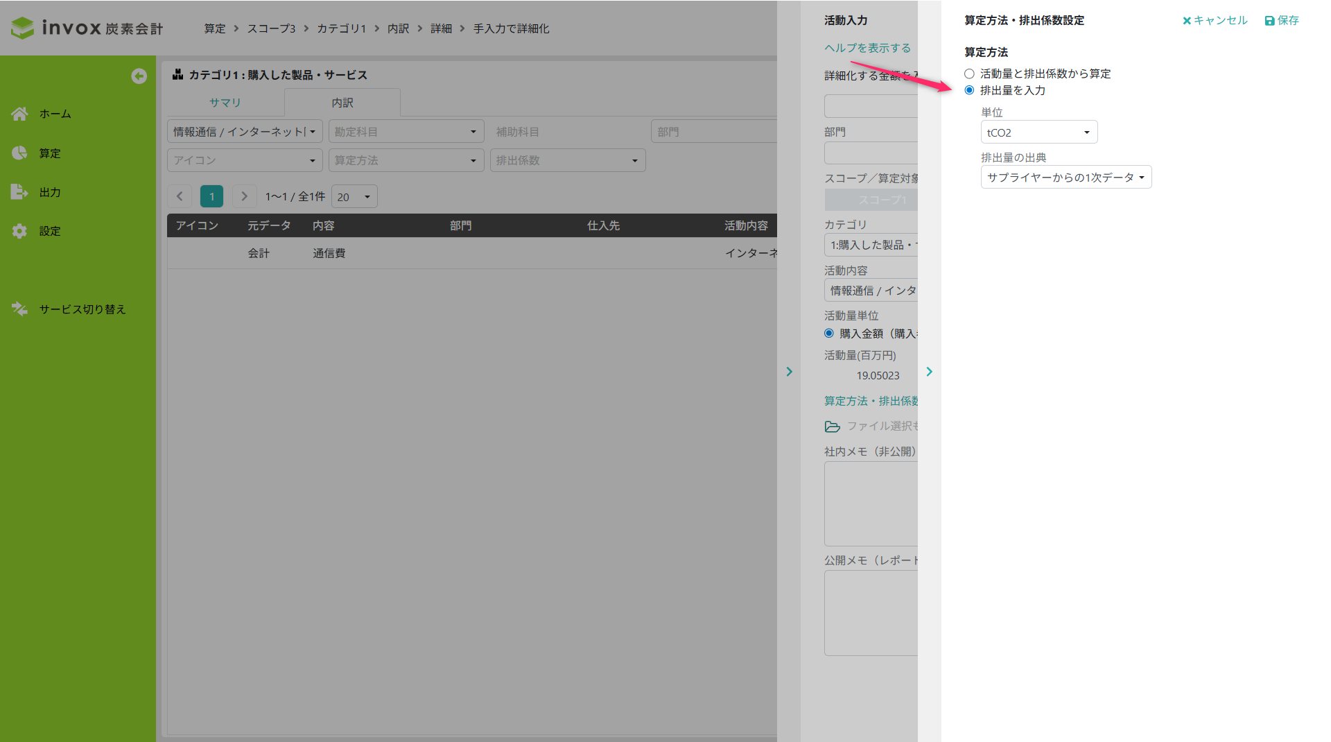Click the right panel chevron arrow
The width and height of the screenshot is (1331, 742).
[929, 372]
